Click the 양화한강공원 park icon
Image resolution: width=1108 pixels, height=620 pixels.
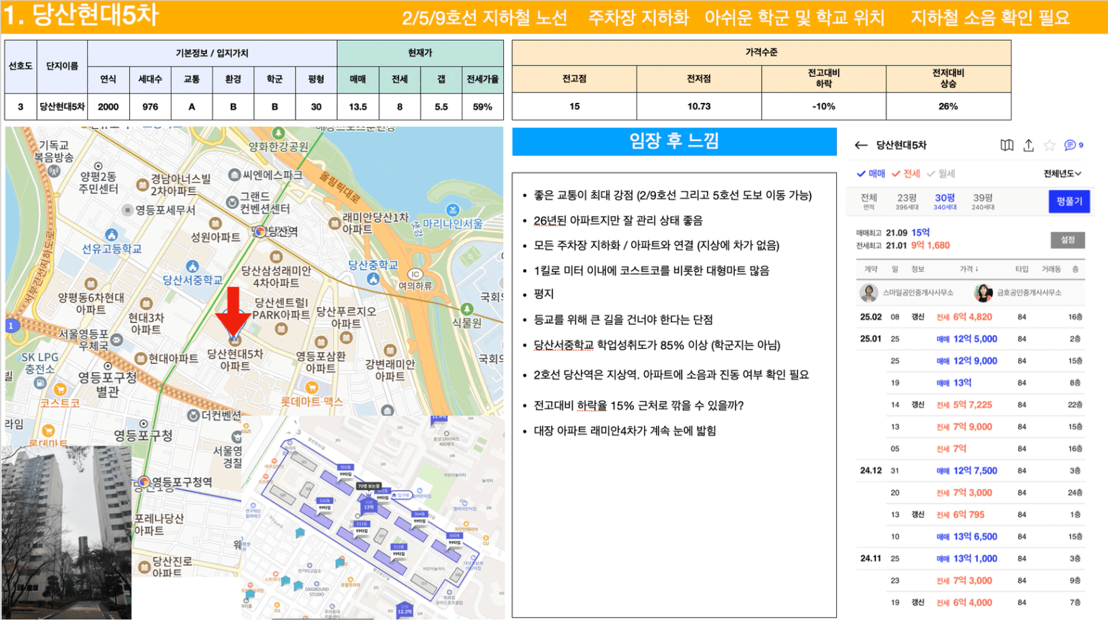pos(278,133)
